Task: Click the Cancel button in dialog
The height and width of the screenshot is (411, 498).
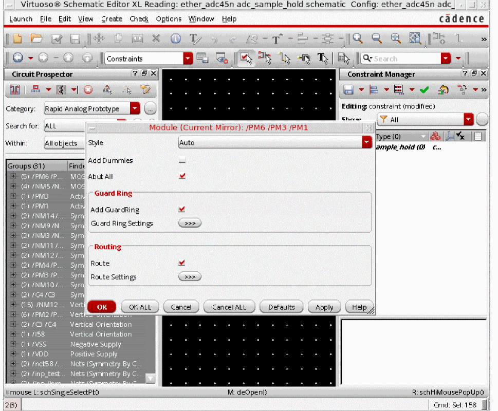Action: coord(181,307)
